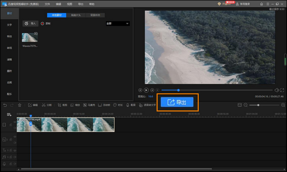Select the Waves7079 media thumbnail

pos(30,38)
